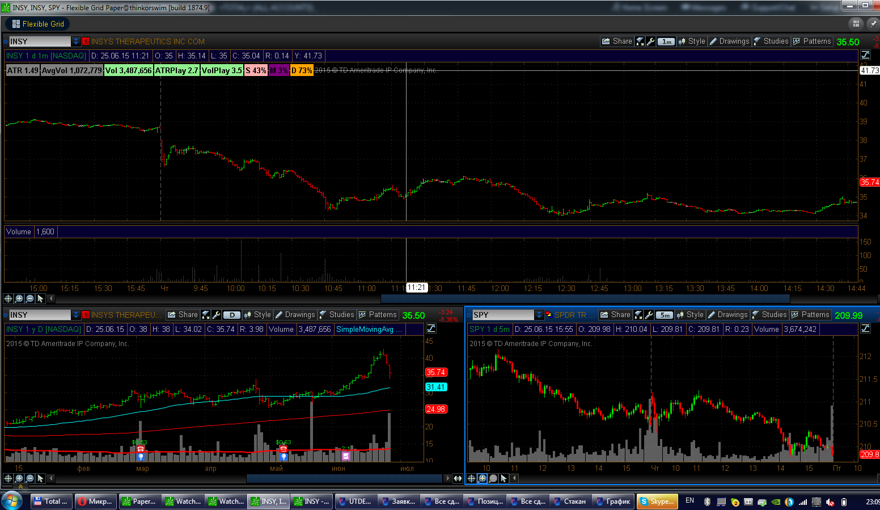Select pointer tool under top chart
880x510 pixels.
(x=41, y=298)
